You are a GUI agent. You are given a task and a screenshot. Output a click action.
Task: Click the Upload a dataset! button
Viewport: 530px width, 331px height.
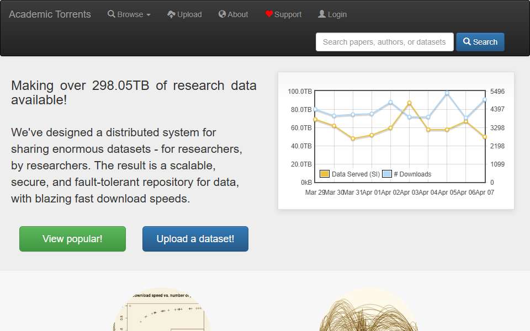click(x=195, y=239)
